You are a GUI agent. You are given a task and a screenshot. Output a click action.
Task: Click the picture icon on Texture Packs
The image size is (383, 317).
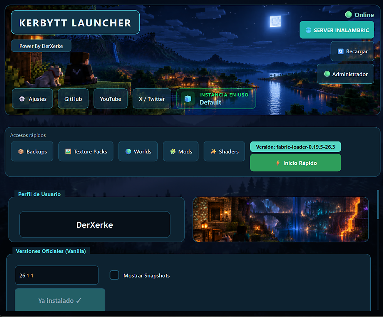pyautogui.click(x=68, y=151)
